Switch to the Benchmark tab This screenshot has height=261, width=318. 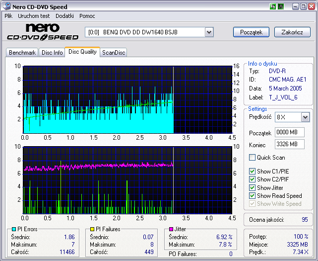coord(22,53)
